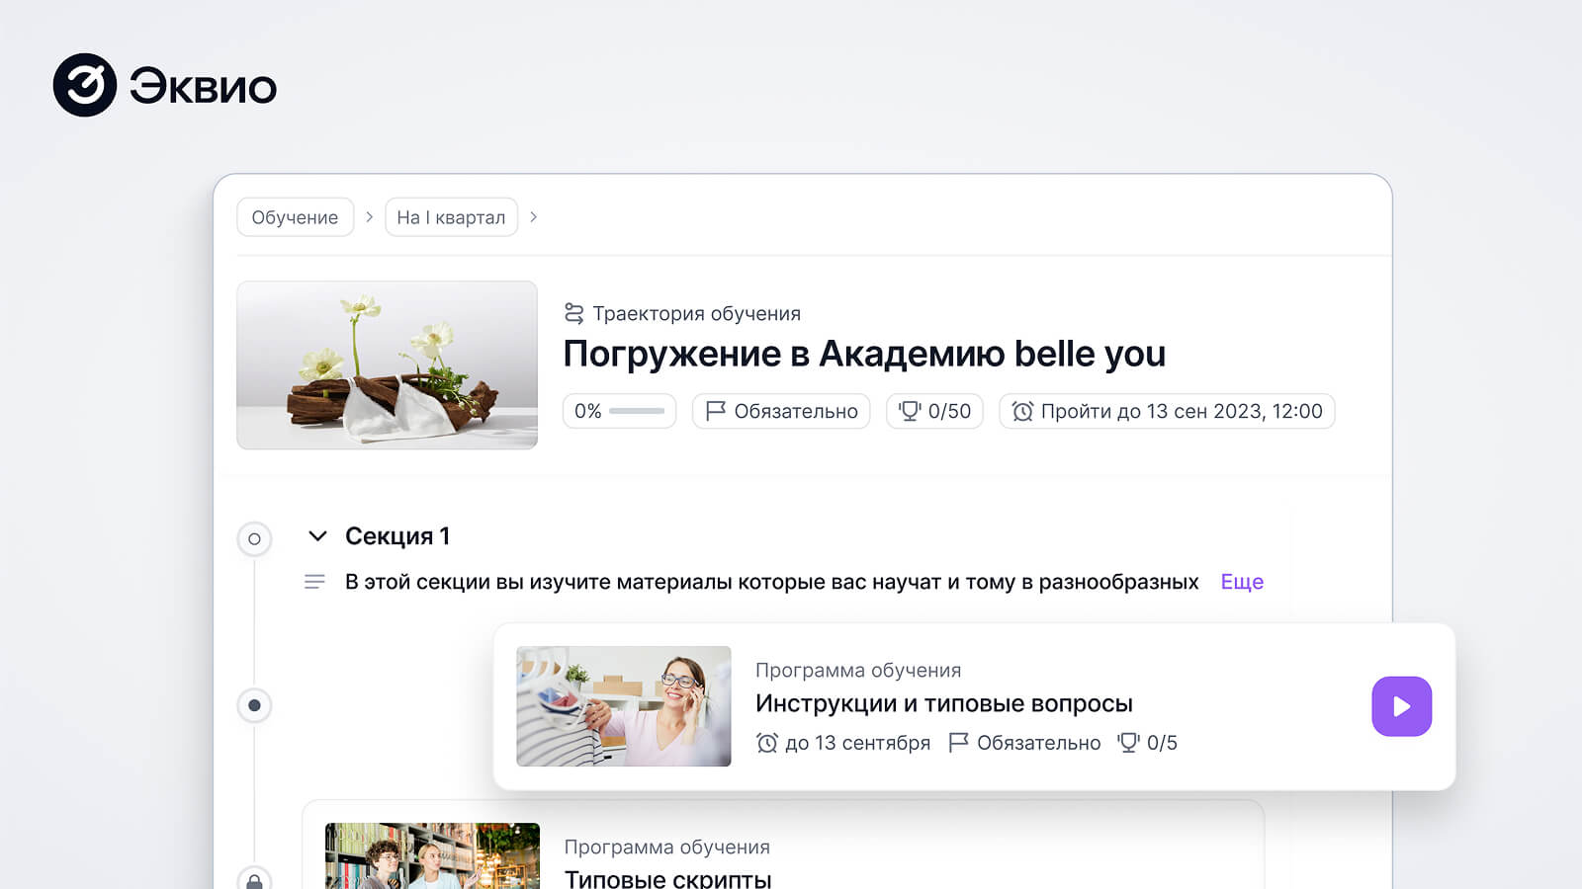This screenshot has height=889, width=1582.
Task: Click Программа обучения label above Типовые скрипты
Action: (666, 847)
